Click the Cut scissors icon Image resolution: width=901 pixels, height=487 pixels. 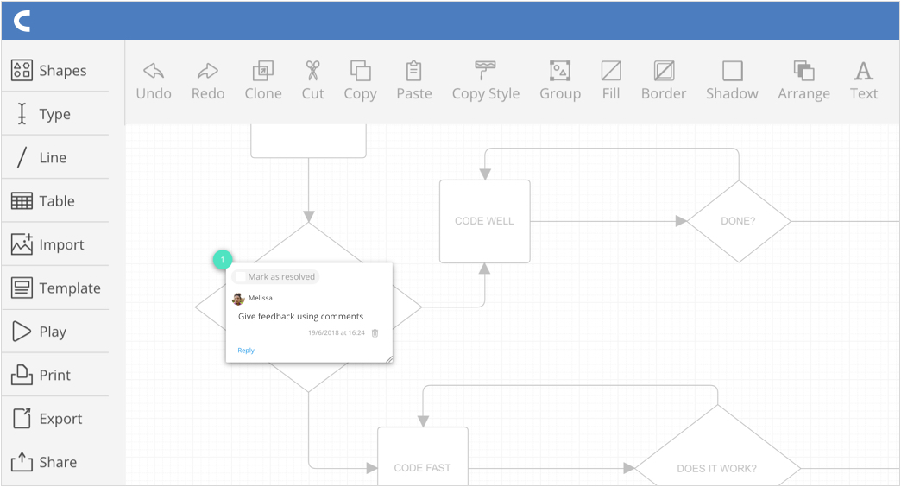(x=312, y=71)
